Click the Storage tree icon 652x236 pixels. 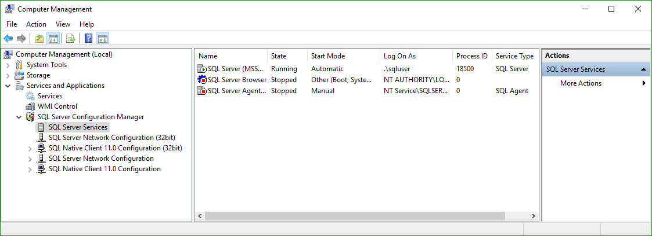(x=19, y=75)
